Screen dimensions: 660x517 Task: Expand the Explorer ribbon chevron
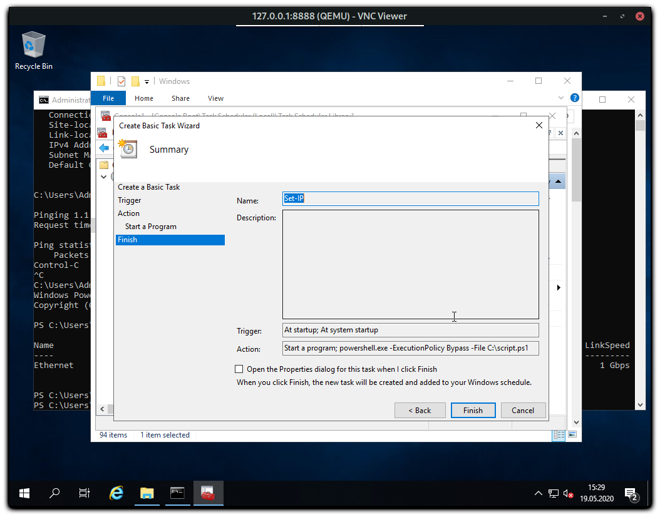(x=561, y=98)
